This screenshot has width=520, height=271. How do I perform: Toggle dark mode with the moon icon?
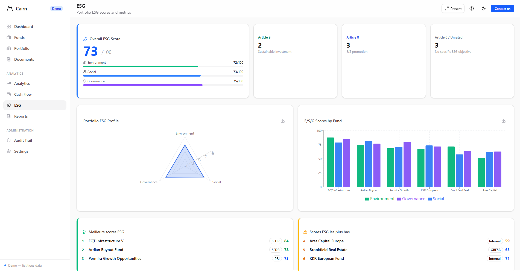pos(483,8)
